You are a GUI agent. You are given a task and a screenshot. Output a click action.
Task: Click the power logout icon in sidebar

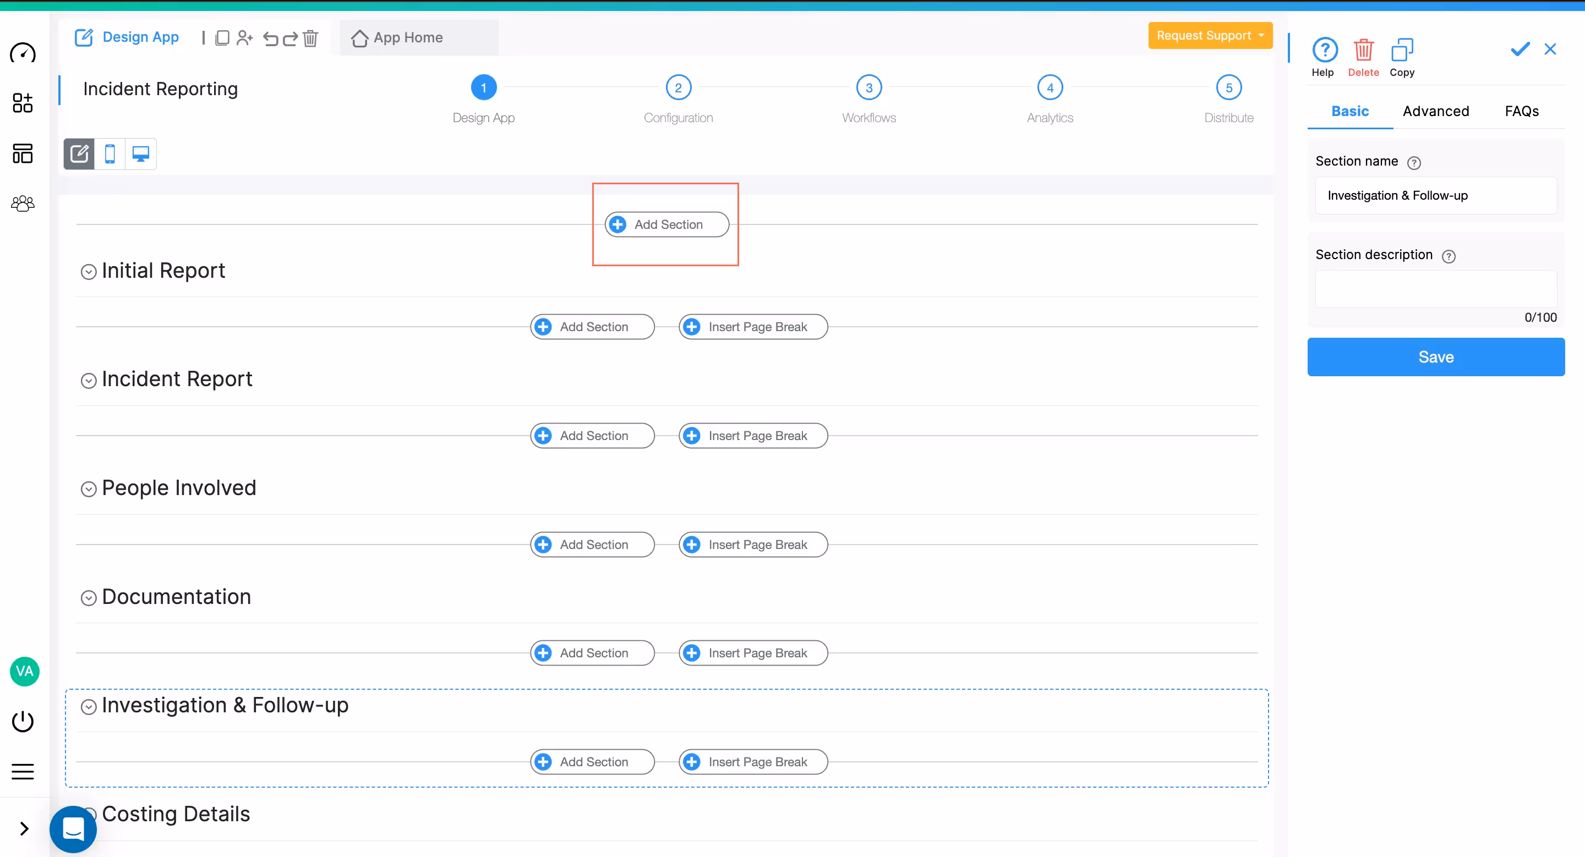pos(23,721)
